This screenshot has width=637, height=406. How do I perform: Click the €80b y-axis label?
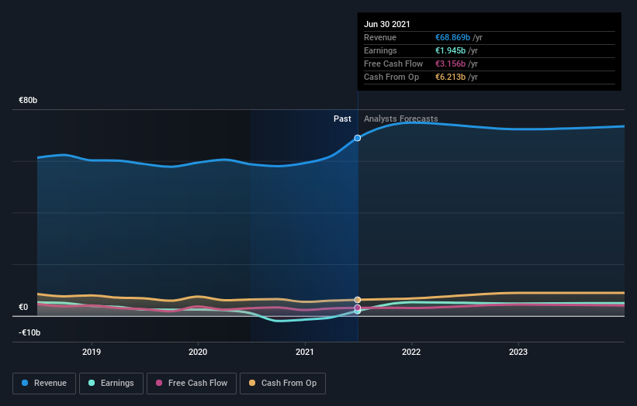tap(28, 100)
